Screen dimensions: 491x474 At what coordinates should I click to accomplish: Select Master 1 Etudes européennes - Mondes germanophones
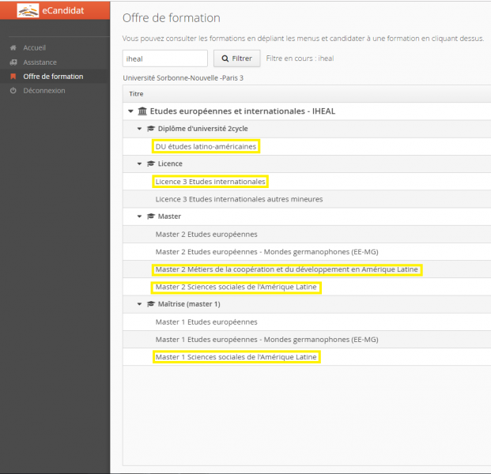(x=266, y=340)
